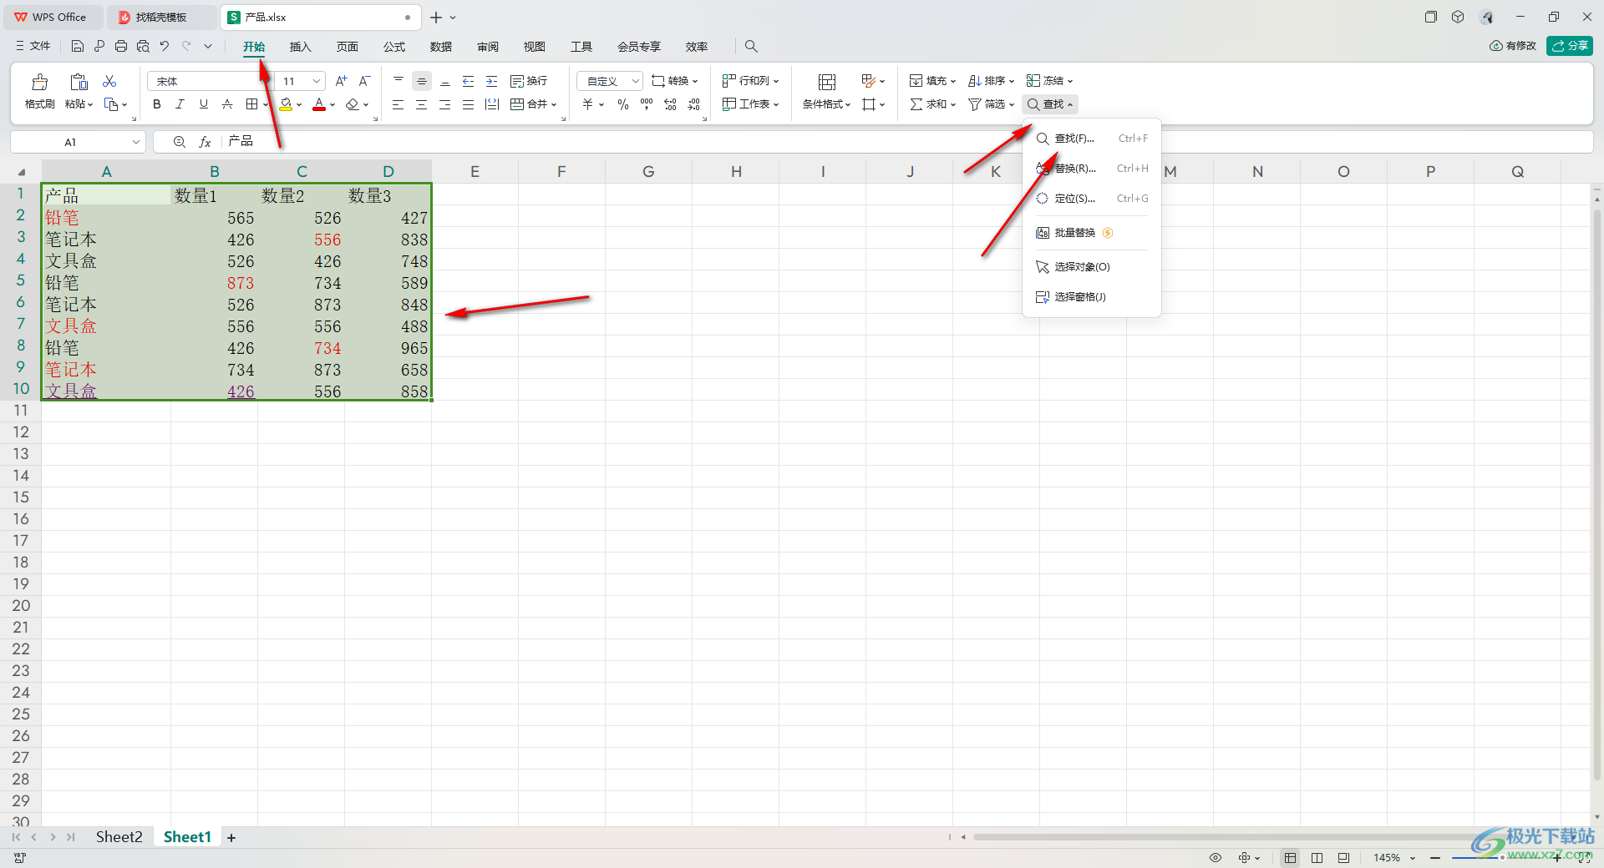Toggle top vertical alignment

(x=398, y=81)
